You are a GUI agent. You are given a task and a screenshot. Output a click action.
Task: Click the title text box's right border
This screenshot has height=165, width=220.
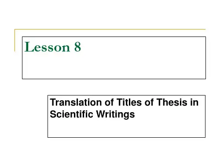[x=205, y=58]
